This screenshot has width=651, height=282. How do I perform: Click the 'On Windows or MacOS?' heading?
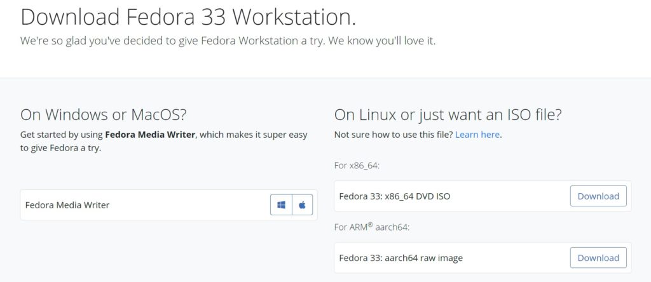(104, 114)
